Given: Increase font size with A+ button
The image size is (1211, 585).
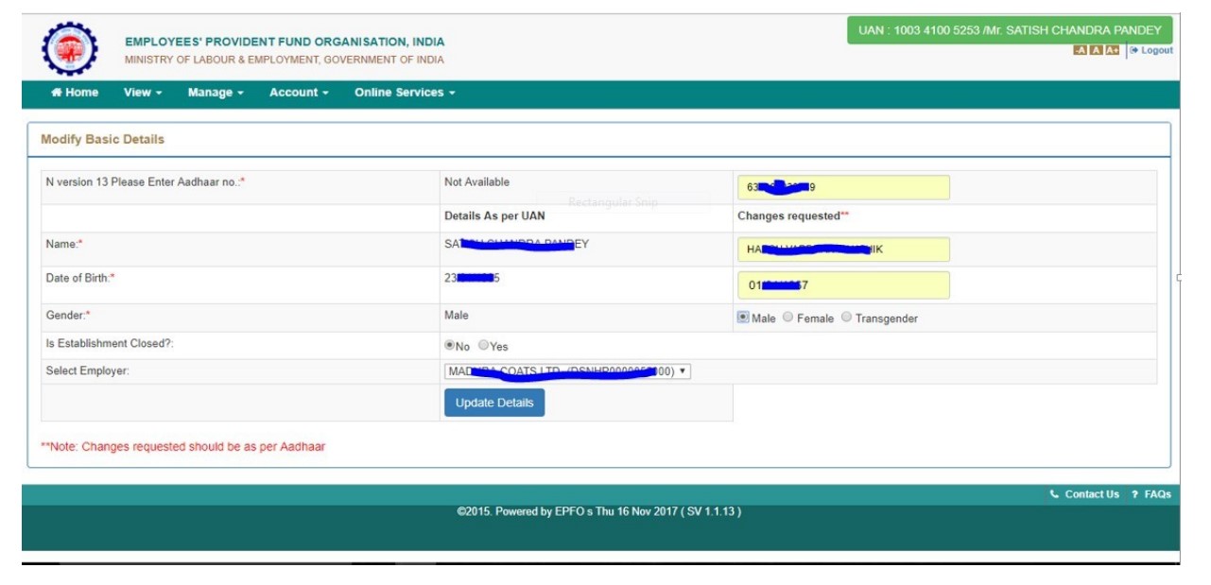Looking at the screenshot, I should click(1112, 51).
